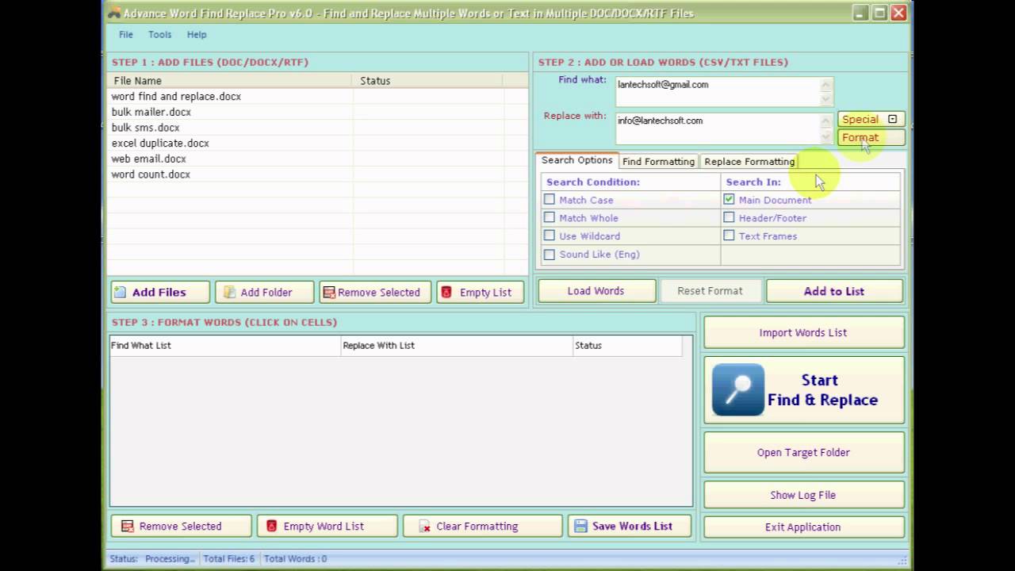Switch to Search Options tab
Image resolution: width=1015 pixels, height=571 pixels.
click(x=577, y=160)
